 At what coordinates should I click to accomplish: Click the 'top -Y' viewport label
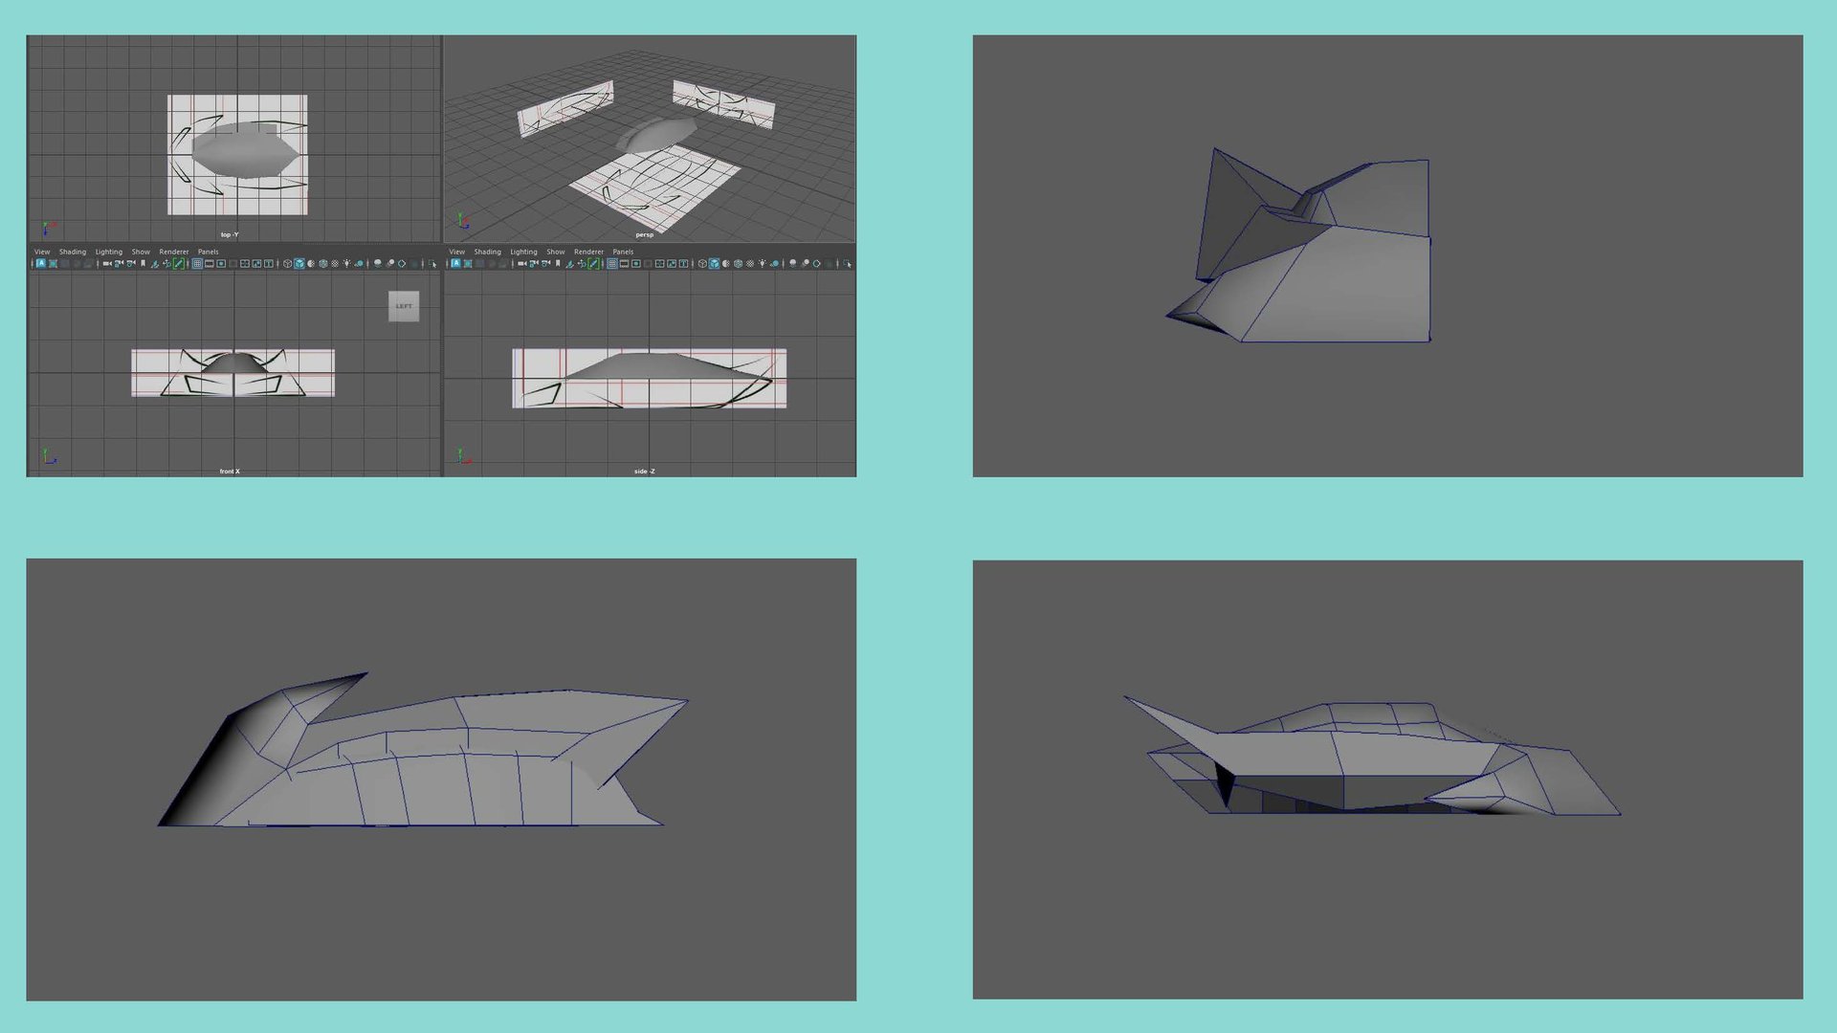pos(230,234)
